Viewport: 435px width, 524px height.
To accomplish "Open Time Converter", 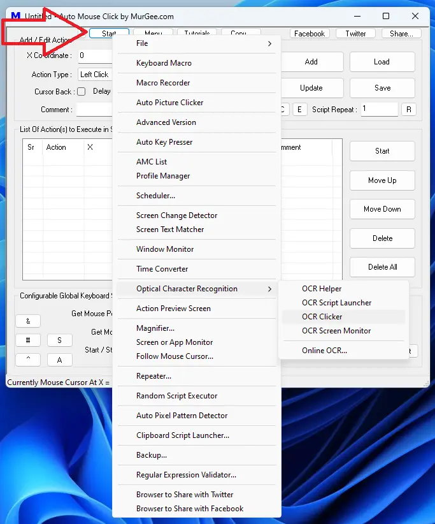I will pos(197,268).
